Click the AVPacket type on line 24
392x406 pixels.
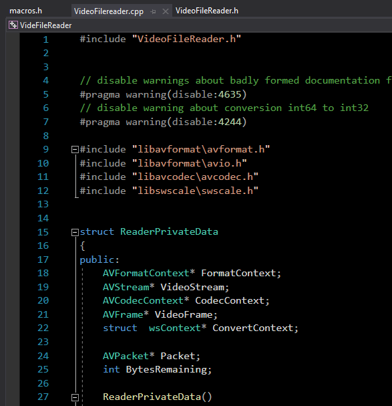click(126, 356)
